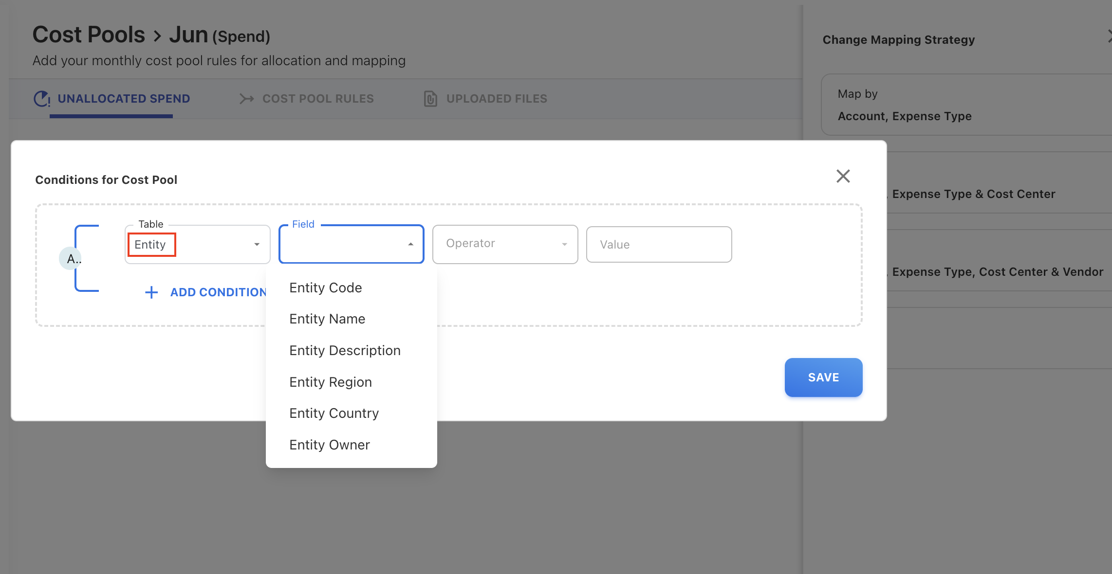Close the Conditions for Cost Pool dialog
Screen dimensions: 1112x574
pyautogui.click(x=843, y=176)
